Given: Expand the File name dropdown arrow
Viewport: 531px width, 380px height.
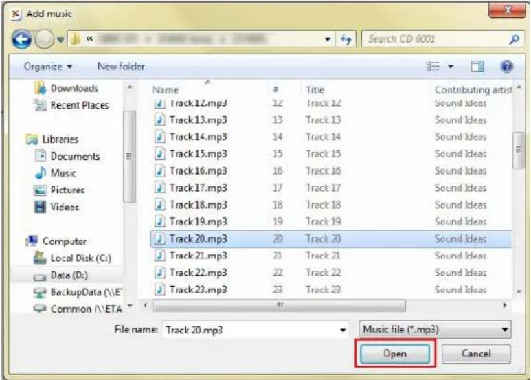Looking at the screenshot, I should pos(343,330).
